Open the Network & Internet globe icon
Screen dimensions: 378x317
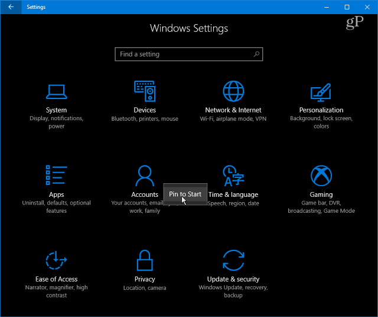[233, 91]
